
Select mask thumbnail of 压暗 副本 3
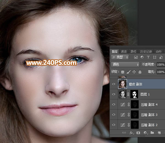(135, 115)
